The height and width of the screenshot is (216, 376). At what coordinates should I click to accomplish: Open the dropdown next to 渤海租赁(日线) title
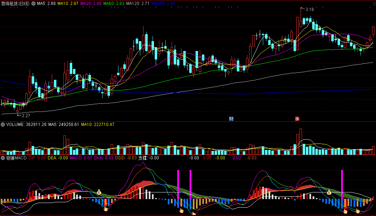point(33,4)
